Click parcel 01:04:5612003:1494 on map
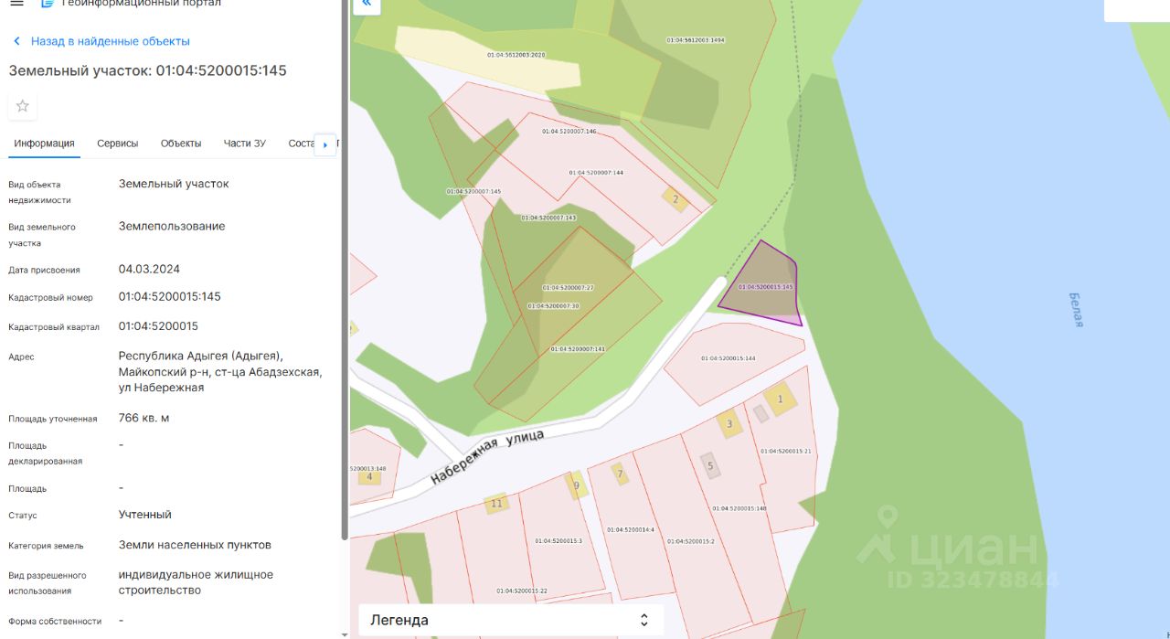 point(696,40)
